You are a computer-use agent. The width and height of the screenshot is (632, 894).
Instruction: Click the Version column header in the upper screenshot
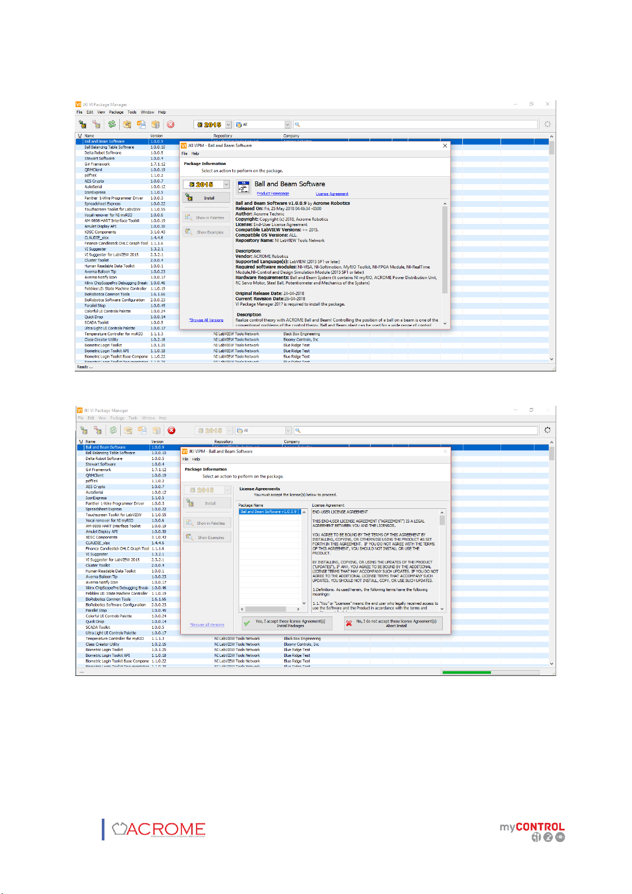(x=156, y=136)
